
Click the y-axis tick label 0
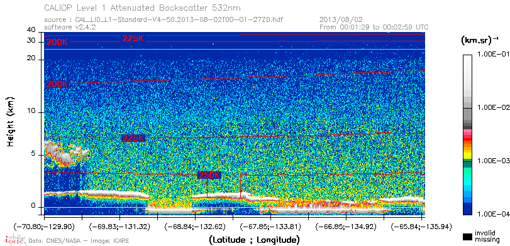pyautogui.click(x=33, y=205)
